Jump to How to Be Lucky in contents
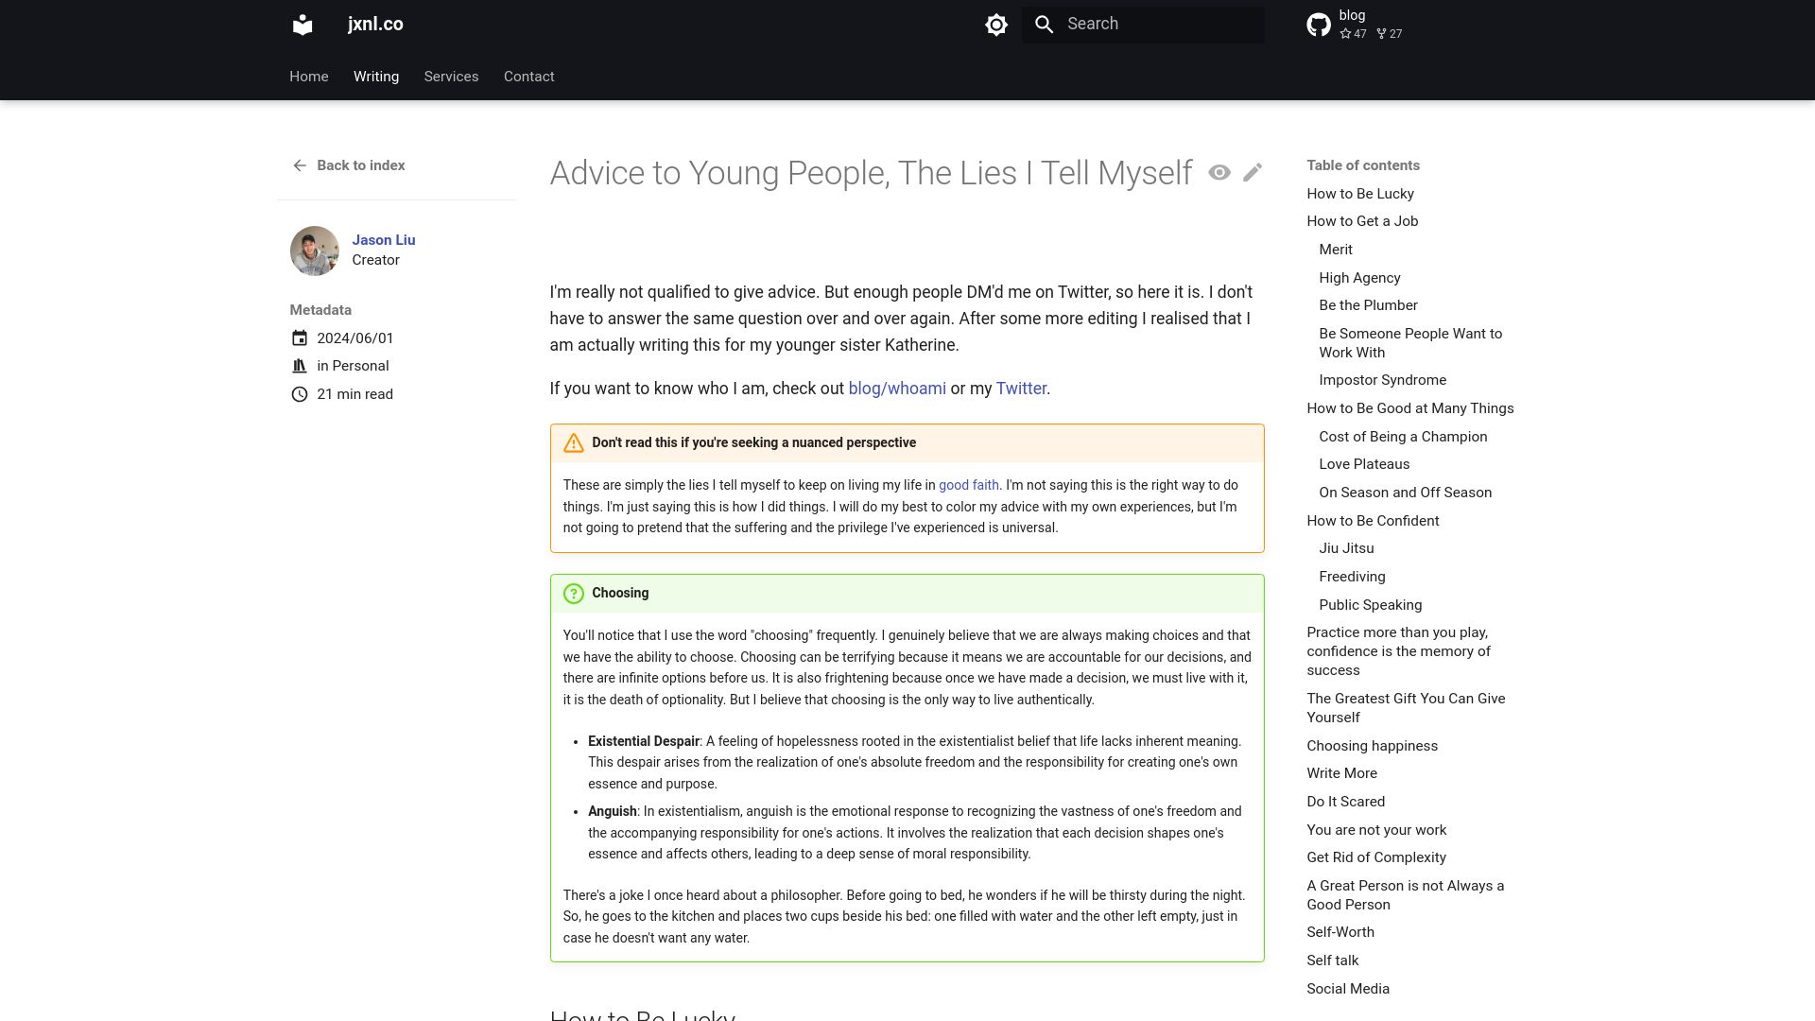The image size is (1815, 1021). (1360, 194)
